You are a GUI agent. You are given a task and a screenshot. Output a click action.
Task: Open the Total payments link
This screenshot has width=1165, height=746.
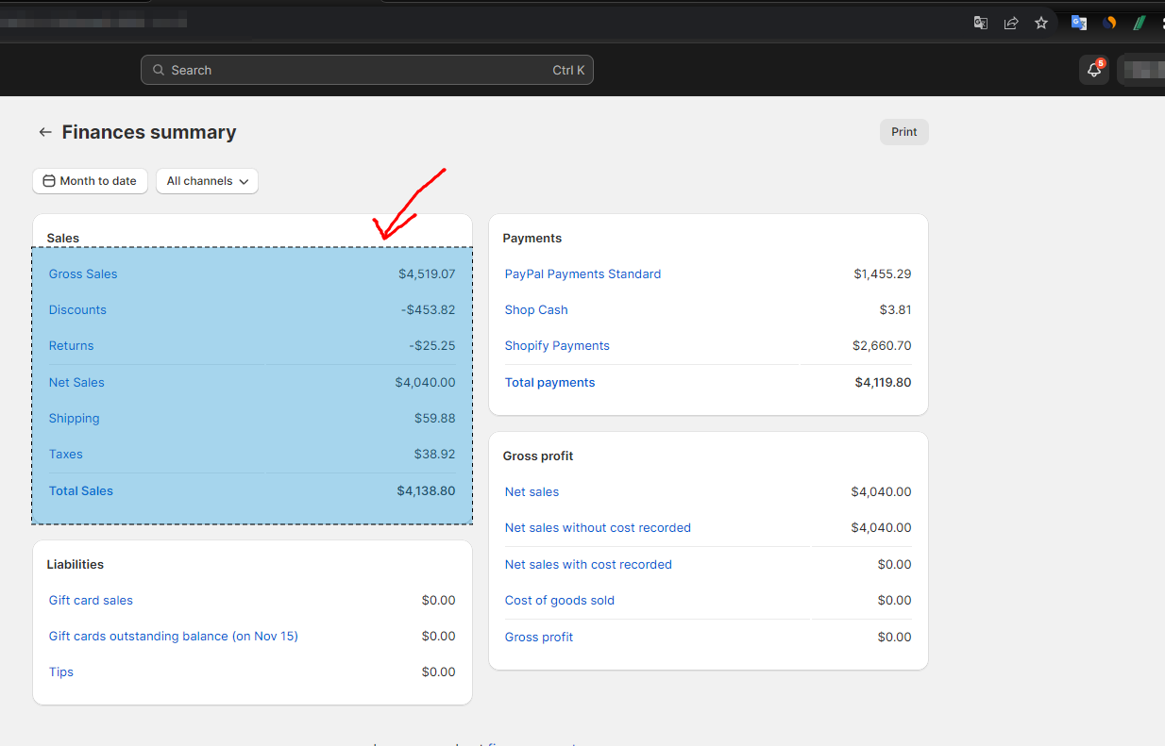[x=549, y=383]
